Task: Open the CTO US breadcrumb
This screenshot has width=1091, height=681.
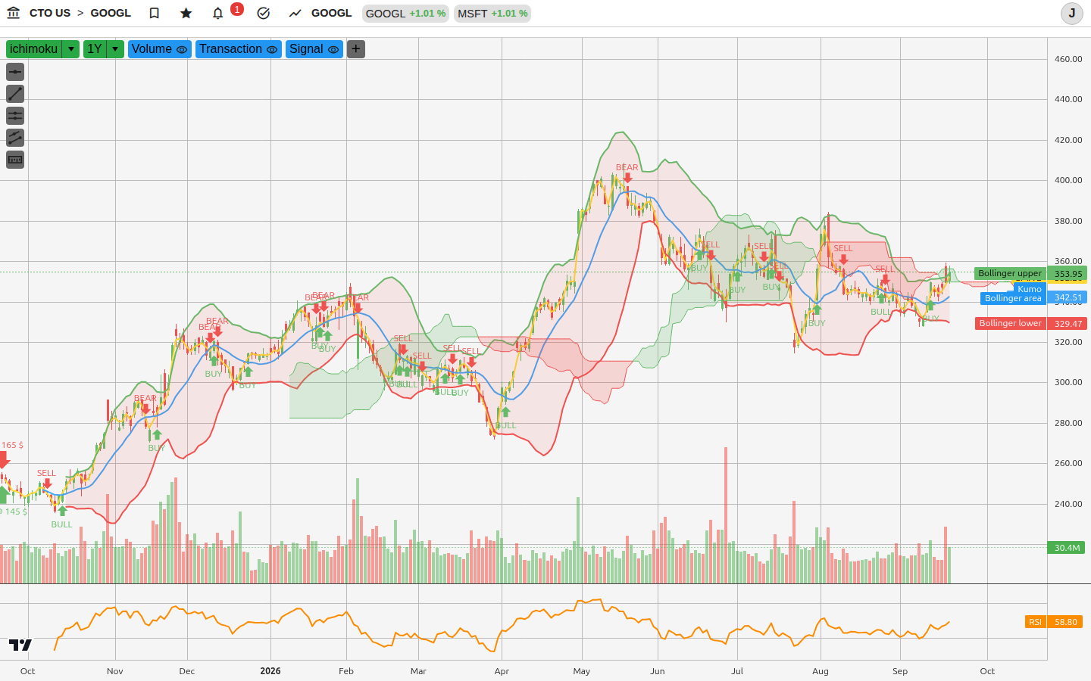Action: pos(50,13)
